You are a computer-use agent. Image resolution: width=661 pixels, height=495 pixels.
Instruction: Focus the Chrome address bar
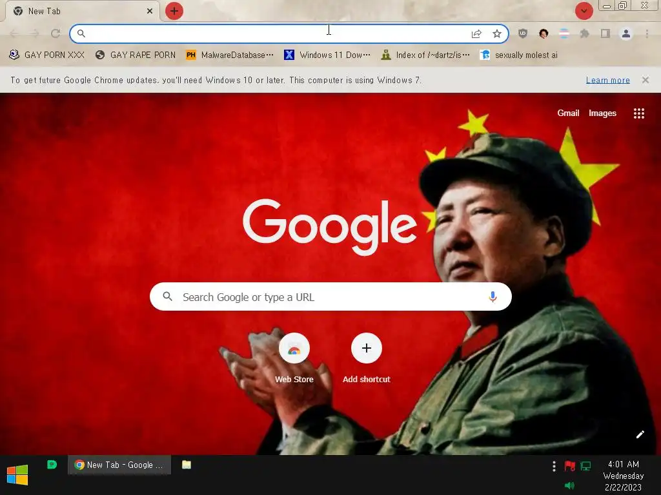[289, 34]
